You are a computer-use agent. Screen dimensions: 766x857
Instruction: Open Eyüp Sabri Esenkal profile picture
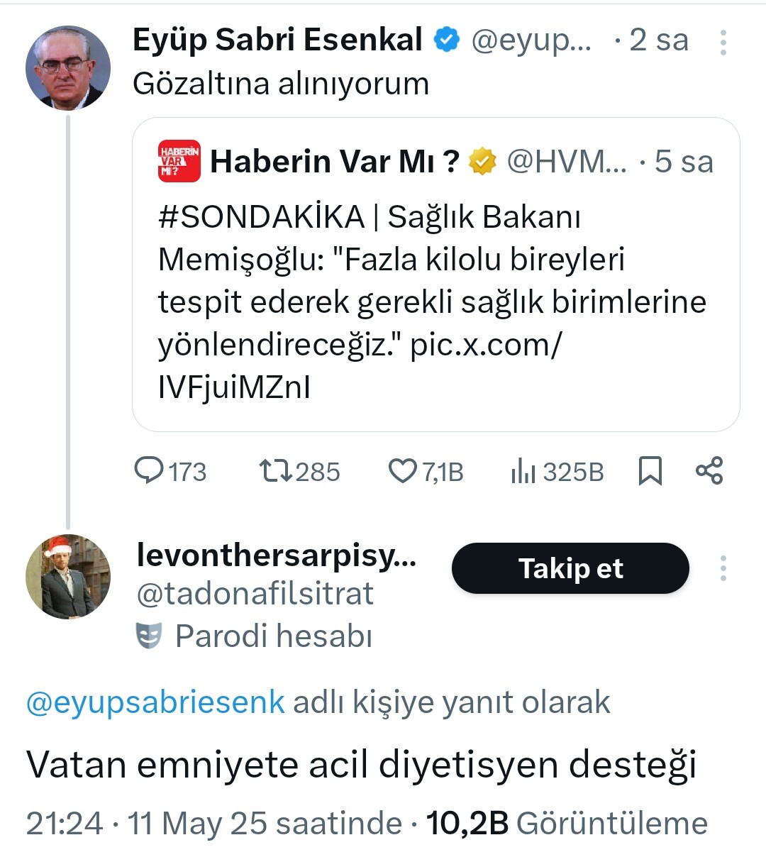[x=68, y=68]
